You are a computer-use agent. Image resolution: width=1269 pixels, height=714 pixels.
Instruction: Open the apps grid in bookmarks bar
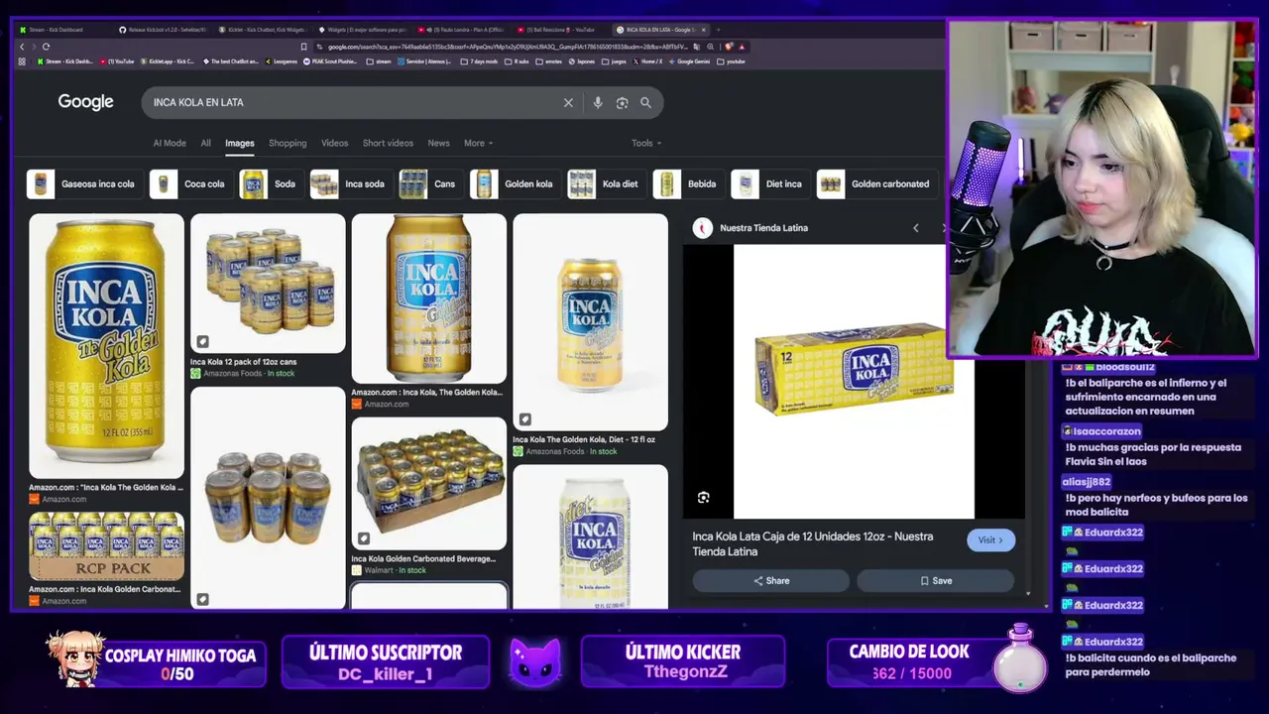pyautogui.click(x=22, y=61)
